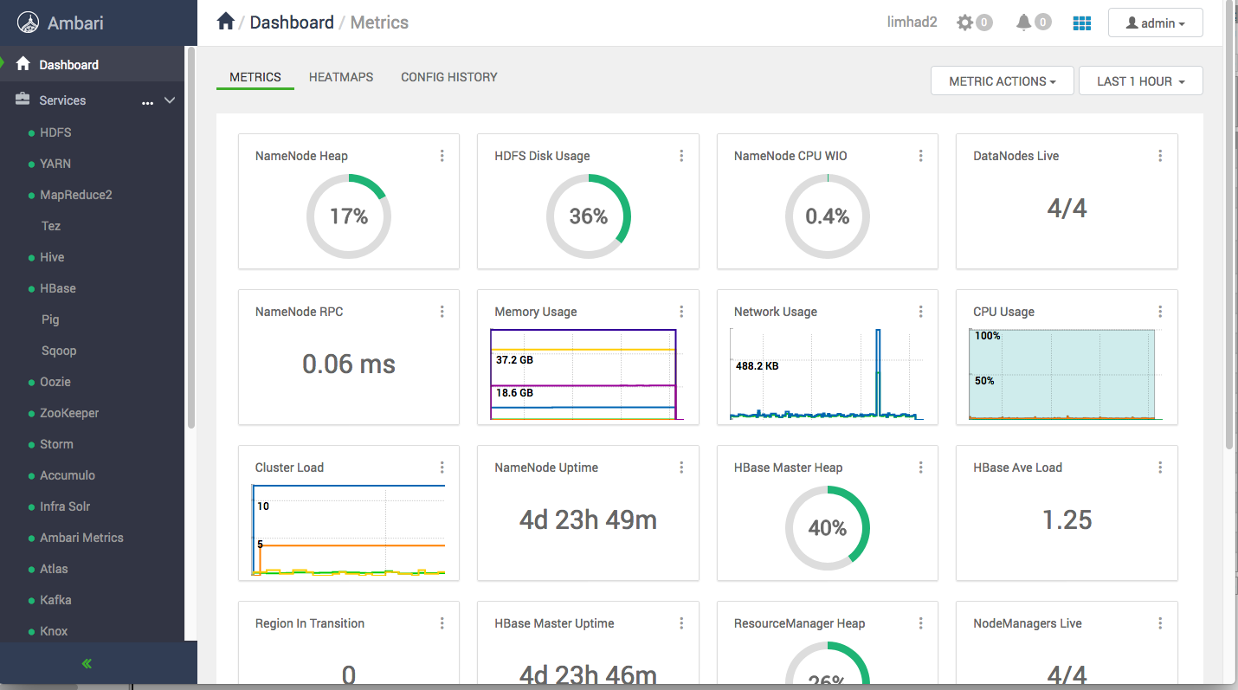Image resolution: width=1238 pixels, height=690 pixels.
Task: Open Oozie service in sidebar
Action: coord(55,382)
